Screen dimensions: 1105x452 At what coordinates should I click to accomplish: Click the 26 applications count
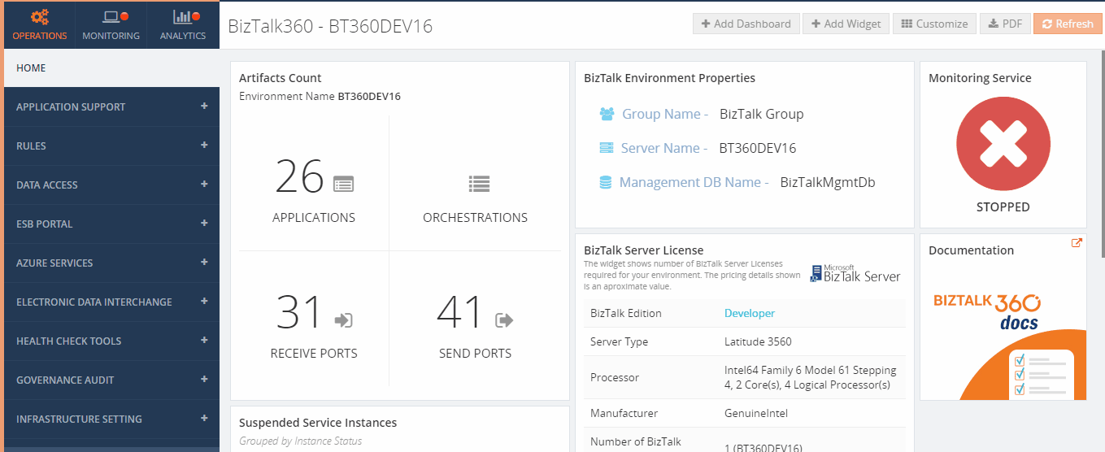(299, 177)
